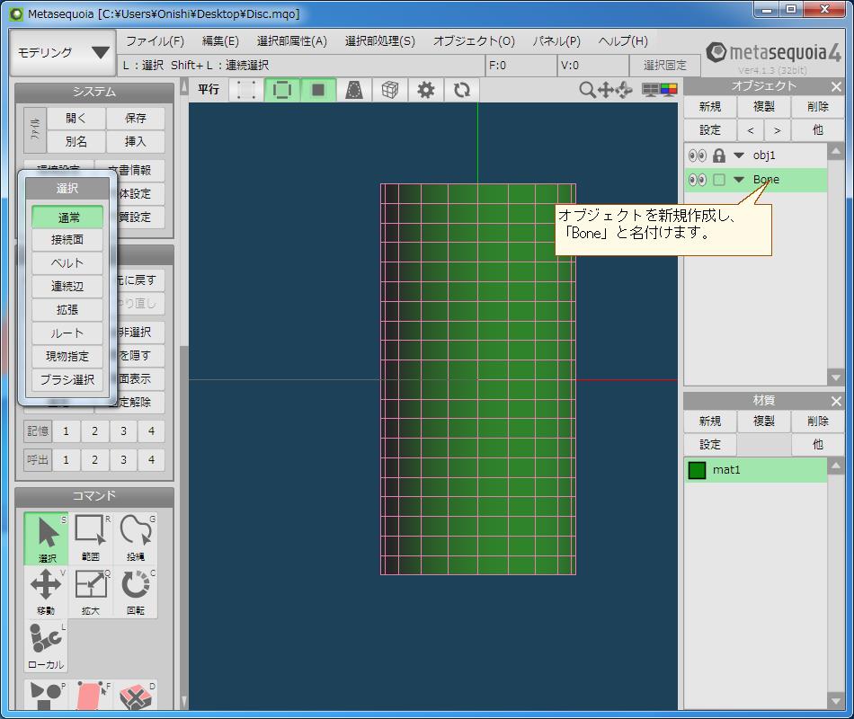The height and width of the screenshot is (719, 854).
Task: Click the magnifier zoom icon in the viewport toolbar
Action: (586, 89)
